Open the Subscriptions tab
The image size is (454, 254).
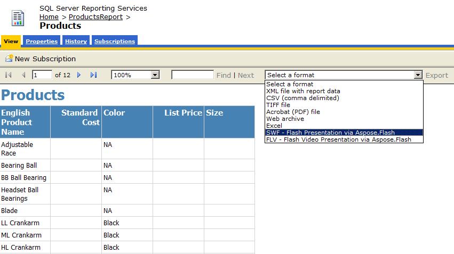(115, 41)
